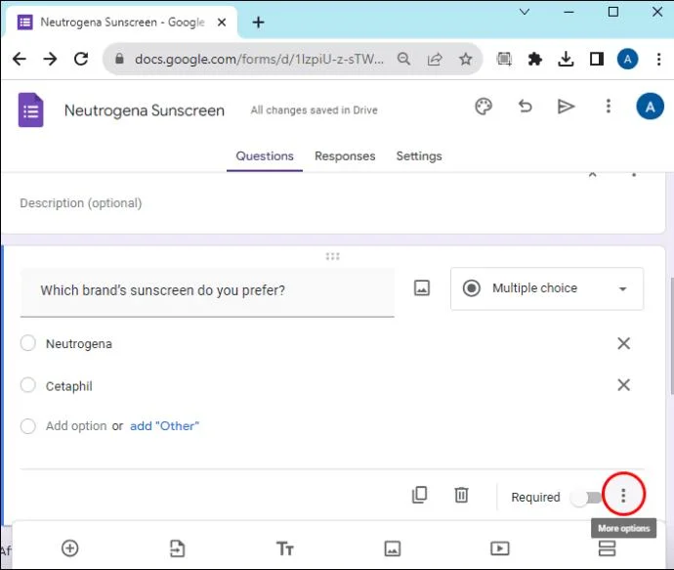Add question with plus circle icon

click(x=70, y=548)
